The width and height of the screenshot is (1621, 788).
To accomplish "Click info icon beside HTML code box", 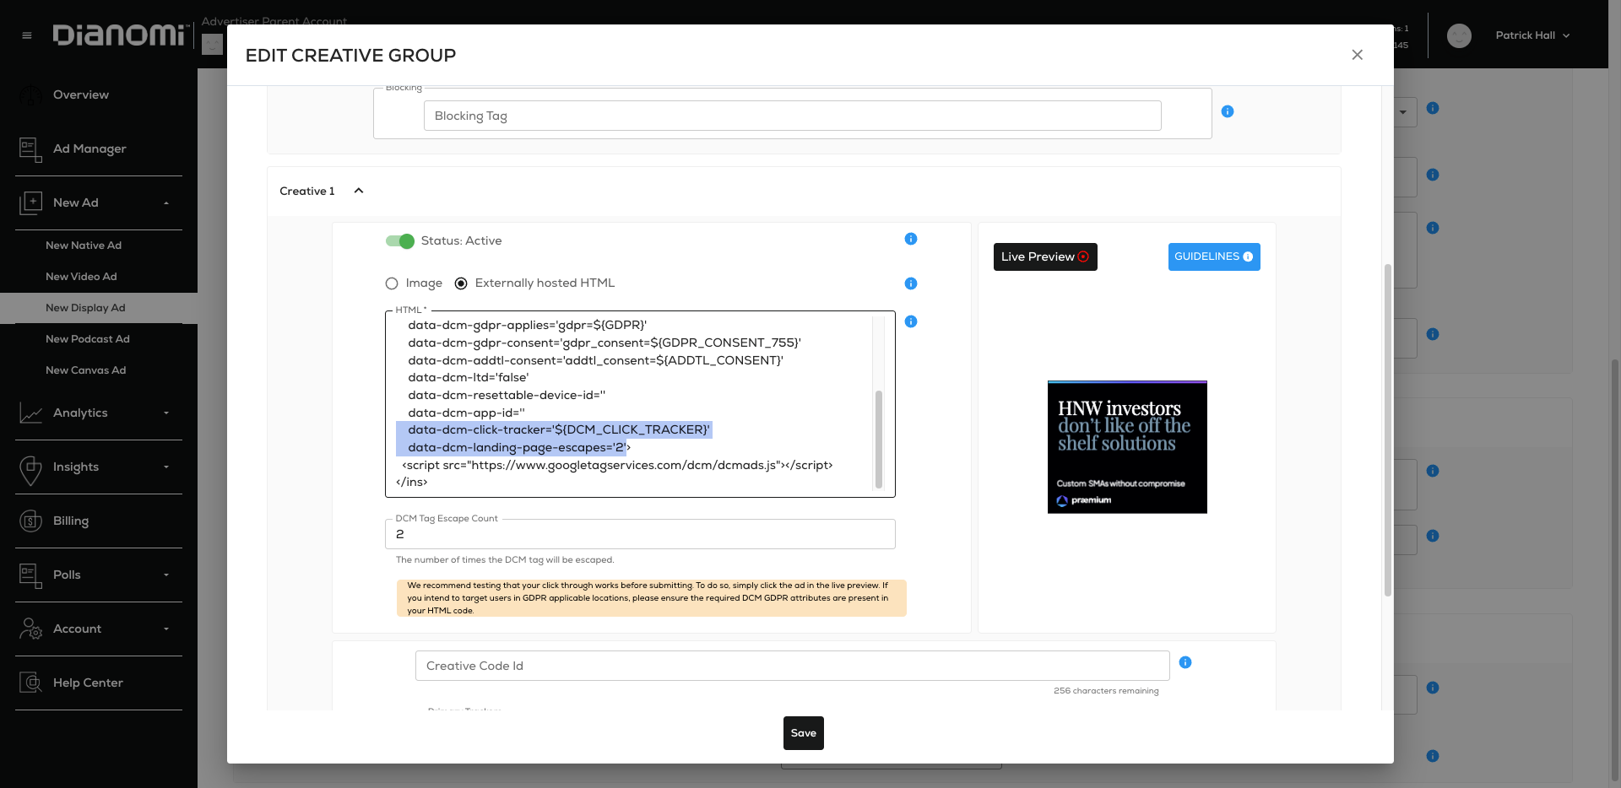I will [910, 321].
